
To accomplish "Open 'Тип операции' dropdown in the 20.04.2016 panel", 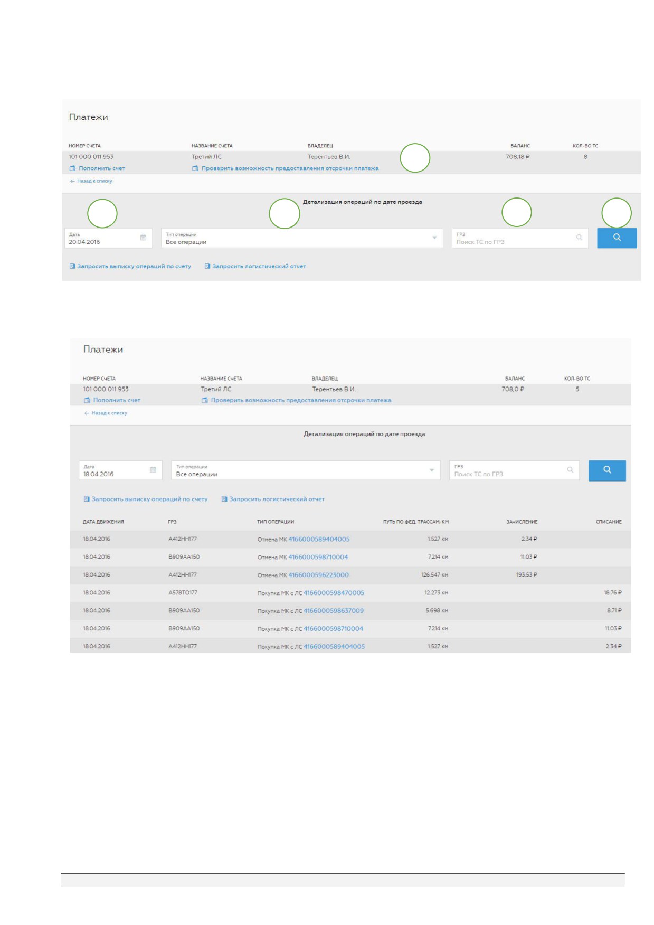I will pos(302,238).
